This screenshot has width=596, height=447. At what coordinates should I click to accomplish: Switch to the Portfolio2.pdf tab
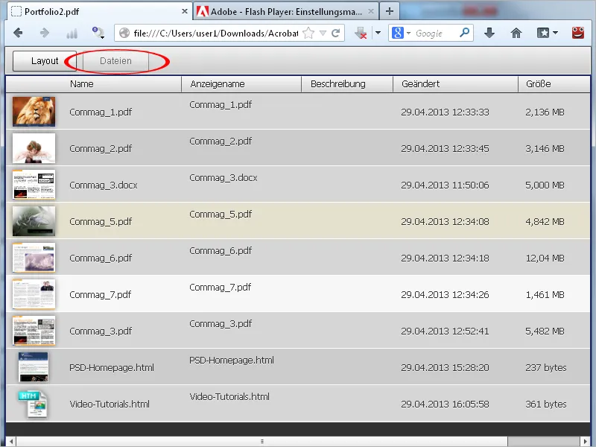(100, 11)
